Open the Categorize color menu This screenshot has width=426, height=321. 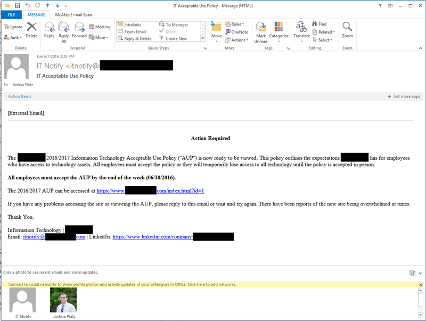point(278,31)
